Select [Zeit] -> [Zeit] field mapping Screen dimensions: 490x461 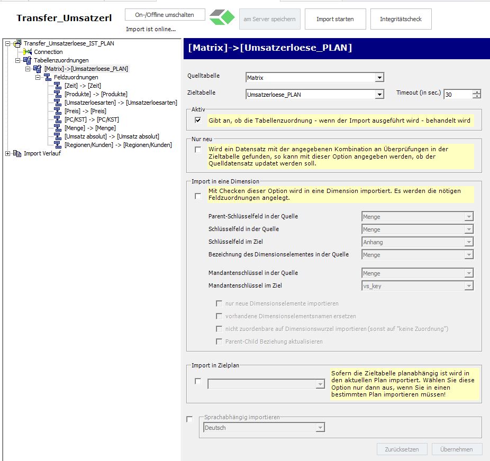(x=83, y=86)
